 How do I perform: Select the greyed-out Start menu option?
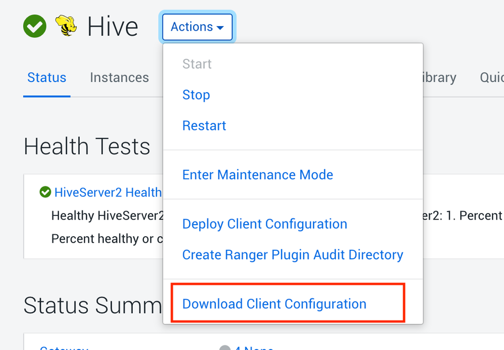(197, 64)
